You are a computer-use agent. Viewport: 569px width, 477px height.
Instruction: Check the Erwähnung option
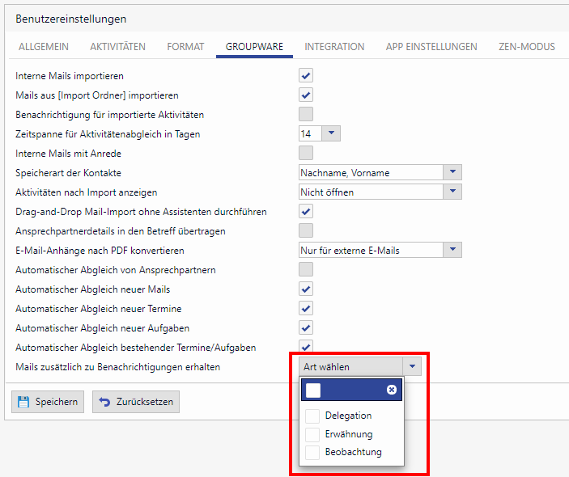click(x=312, y=434)
